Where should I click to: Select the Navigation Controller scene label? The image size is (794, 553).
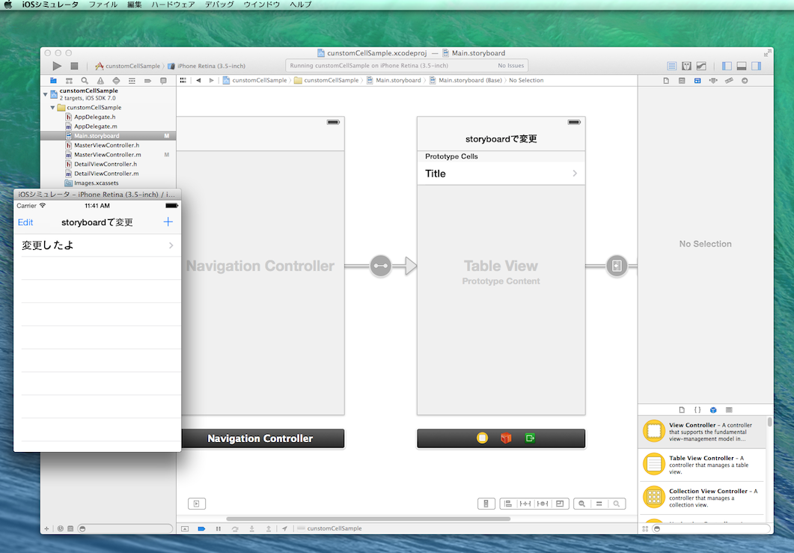click(x=260, y=439)
